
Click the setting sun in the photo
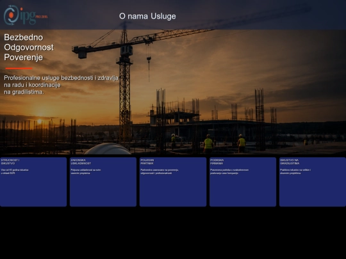pyautogui.click(x=40, y=121)
